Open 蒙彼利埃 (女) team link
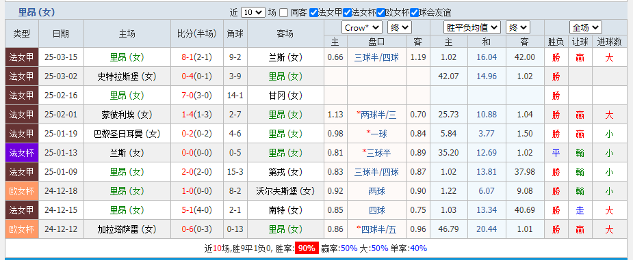The height and width of the screenshot is (260, 633). [127, 115]
